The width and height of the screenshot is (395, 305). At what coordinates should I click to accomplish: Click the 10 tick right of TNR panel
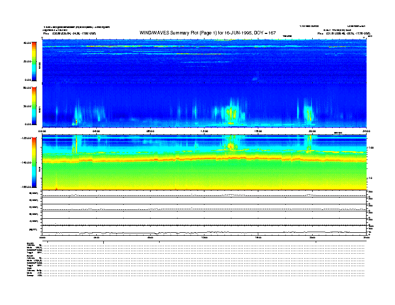point(370,178)
